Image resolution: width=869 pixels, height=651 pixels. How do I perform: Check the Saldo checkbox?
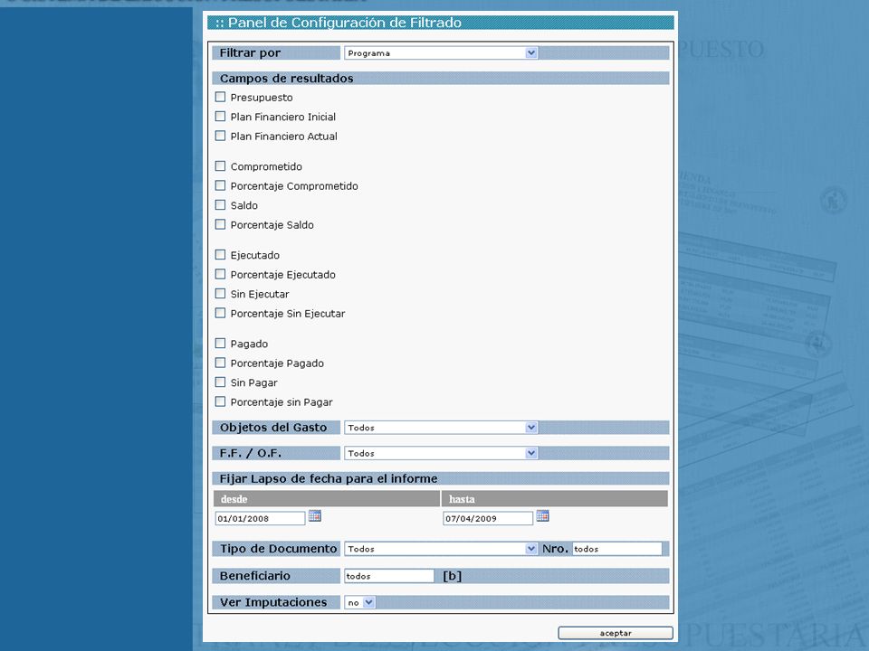(x=220, y=205)
